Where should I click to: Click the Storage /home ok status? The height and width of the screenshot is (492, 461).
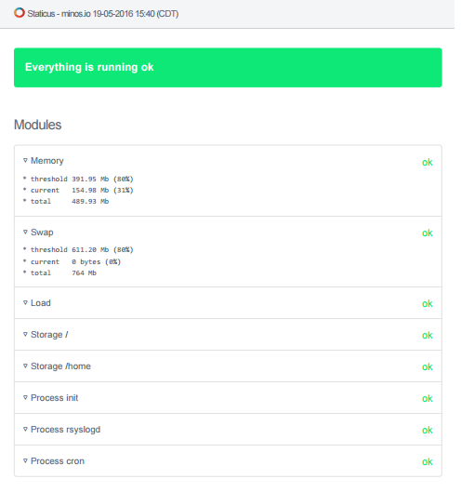click(428, 367)
